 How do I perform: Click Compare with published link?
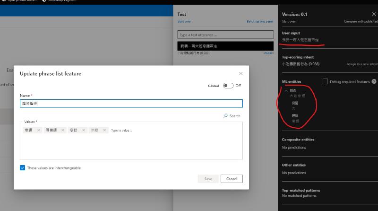(361, 21)
